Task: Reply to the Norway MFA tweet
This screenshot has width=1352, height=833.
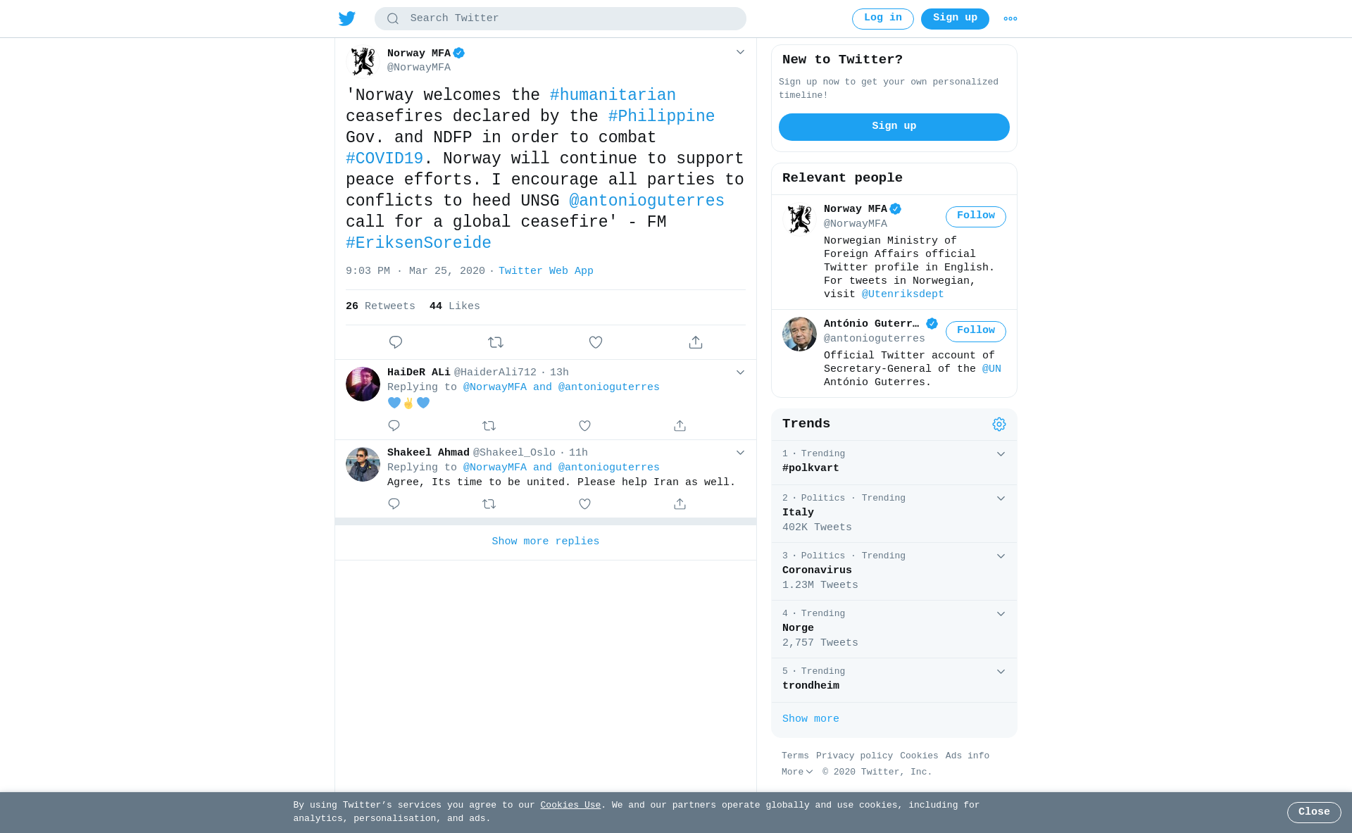Action: click(396, 342)
